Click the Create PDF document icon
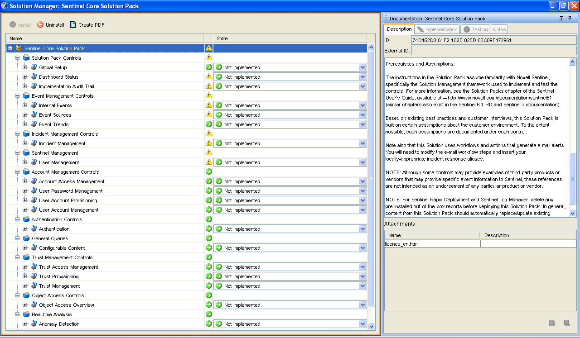The image size is (580, 338). (73, 25)
